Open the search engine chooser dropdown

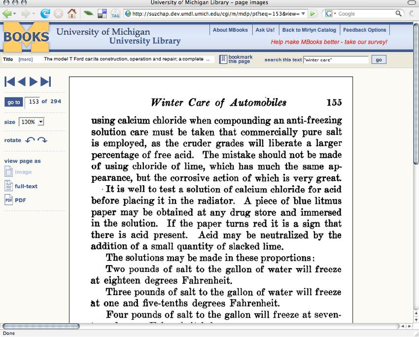[x=335, y=13]
